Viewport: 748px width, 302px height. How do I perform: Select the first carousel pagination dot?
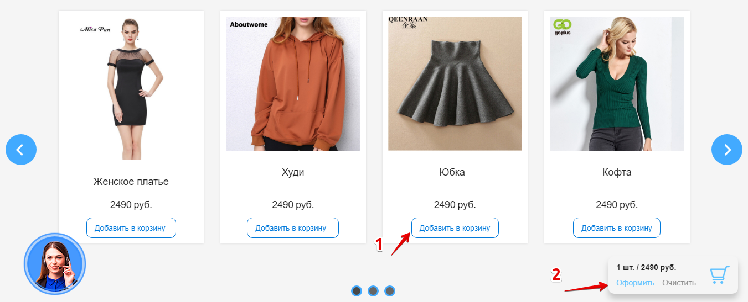pos(357,290)
